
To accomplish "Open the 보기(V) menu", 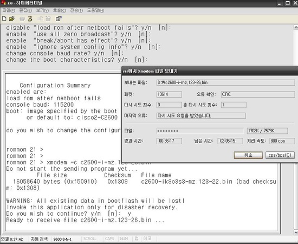I will pos(42,10).
